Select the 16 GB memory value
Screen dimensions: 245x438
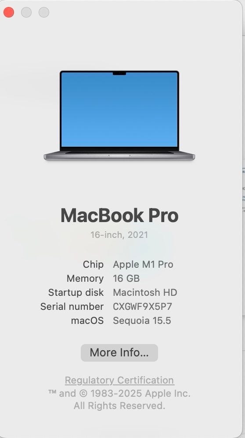[x=126, y=279]
